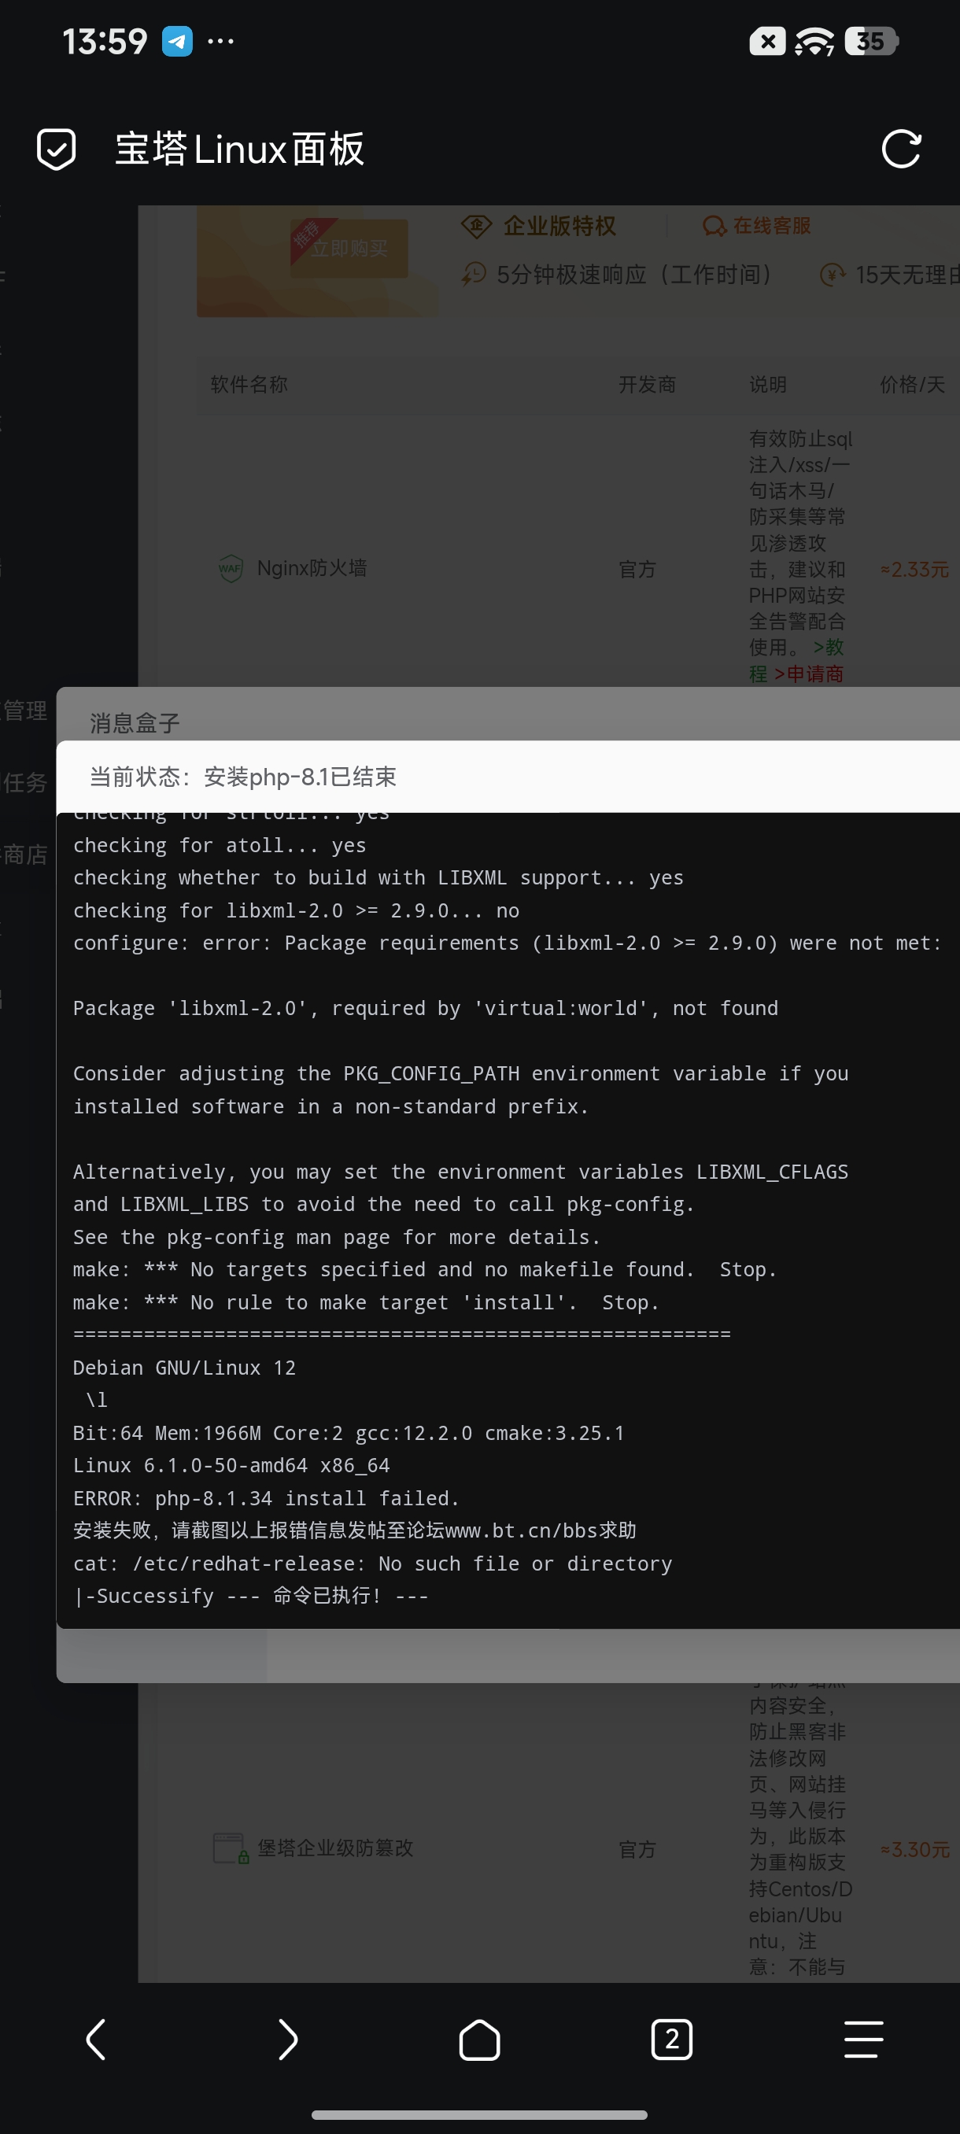Click the 'ERROR: php-8.1.34 install failed.' line

pyautogui.click(x=266, y=1497)
